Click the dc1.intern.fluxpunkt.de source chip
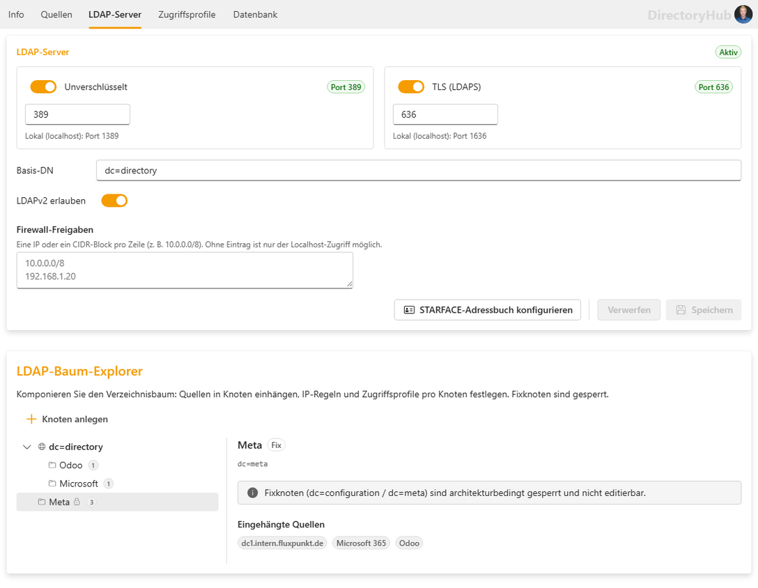758x588 pixels. tap(282, 543)
